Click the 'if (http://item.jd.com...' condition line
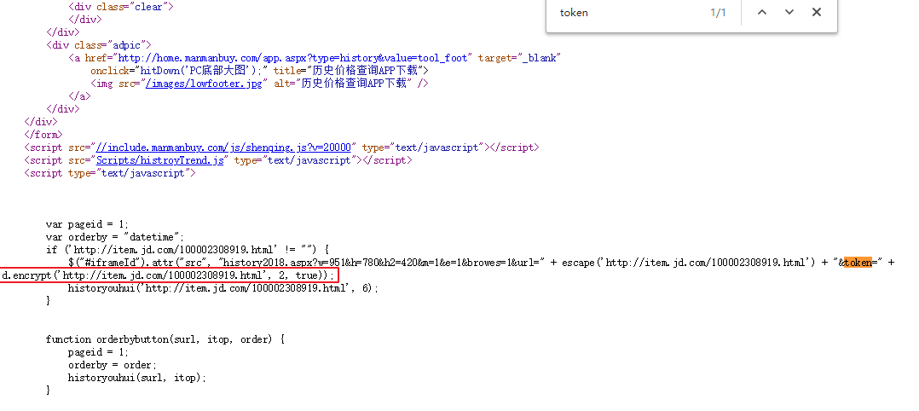Image resolution: width=919 pixels, height=411 pixels. click(188, 250)
